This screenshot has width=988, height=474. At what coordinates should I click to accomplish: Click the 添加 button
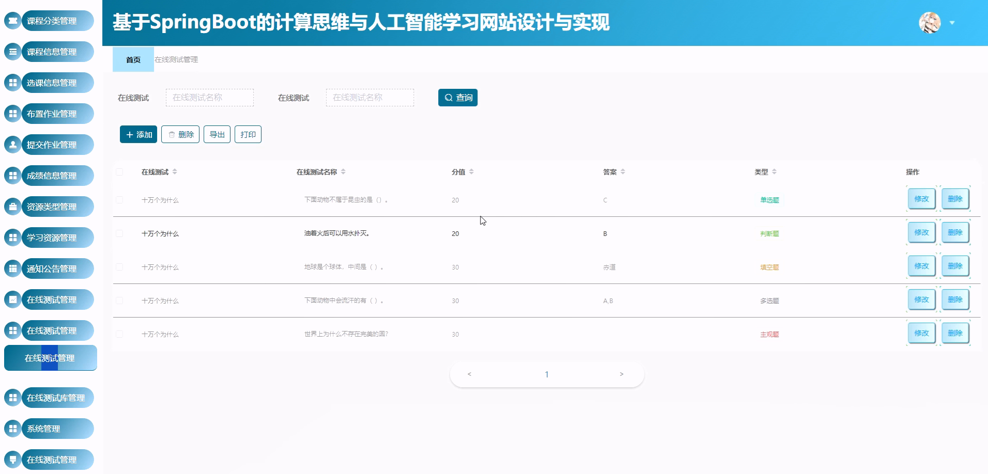(x=138, y=134)
